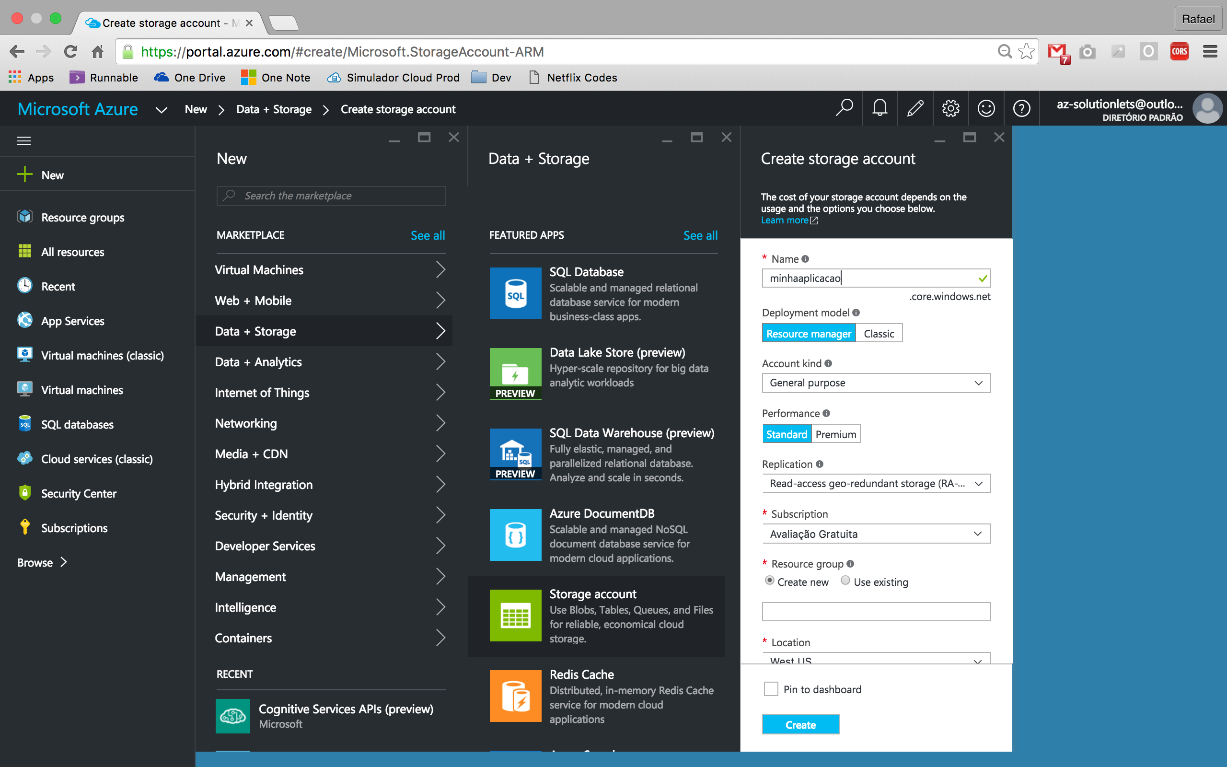Image resolution: width=1227 pixels, height=767 pixels.
Task: Click the help question mark icon
Action: point(1021,108)
